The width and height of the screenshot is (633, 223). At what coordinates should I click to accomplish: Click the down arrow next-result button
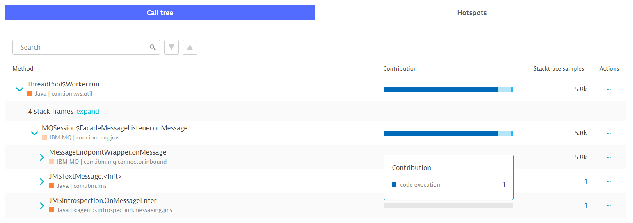coord(171,47)
